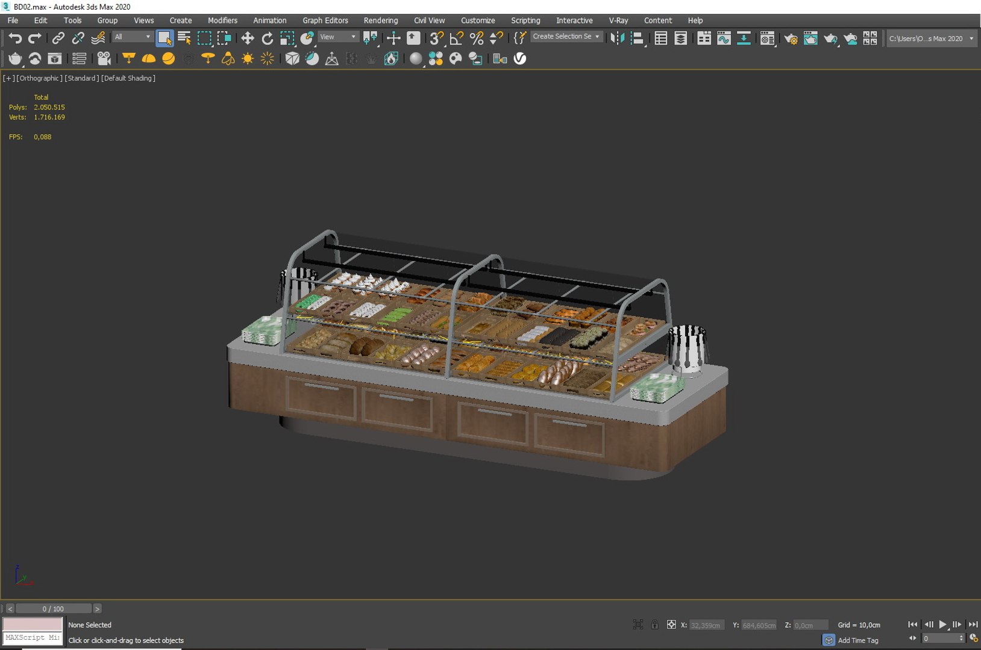Open Select by Name list icon
The width and height of the screenshot is (981, 650).
click(184, 39)
